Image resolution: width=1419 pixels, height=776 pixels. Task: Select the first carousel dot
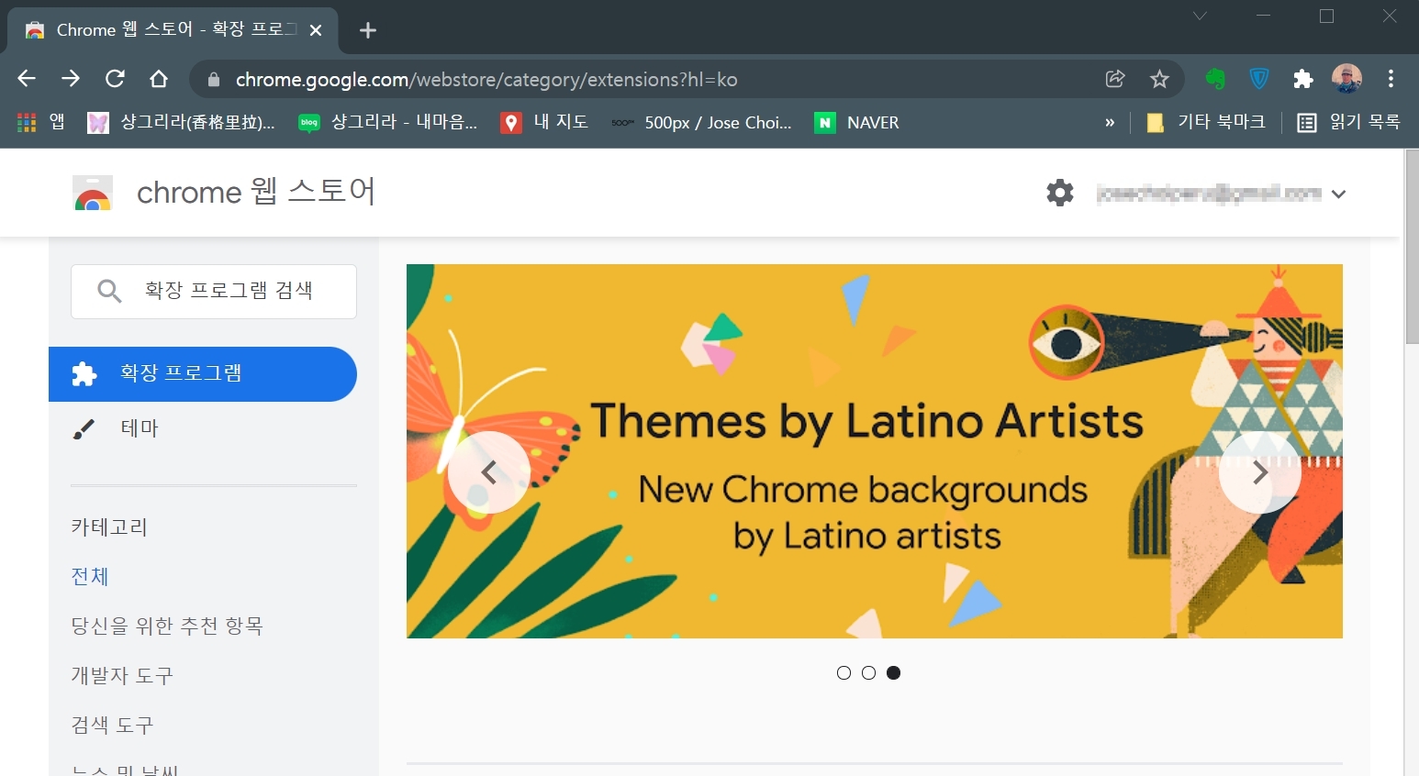point(844,672)
